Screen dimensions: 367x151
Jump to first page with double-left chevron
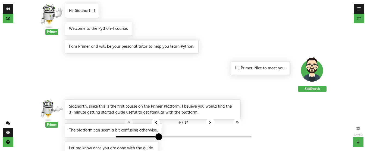(x=129, y=123)
